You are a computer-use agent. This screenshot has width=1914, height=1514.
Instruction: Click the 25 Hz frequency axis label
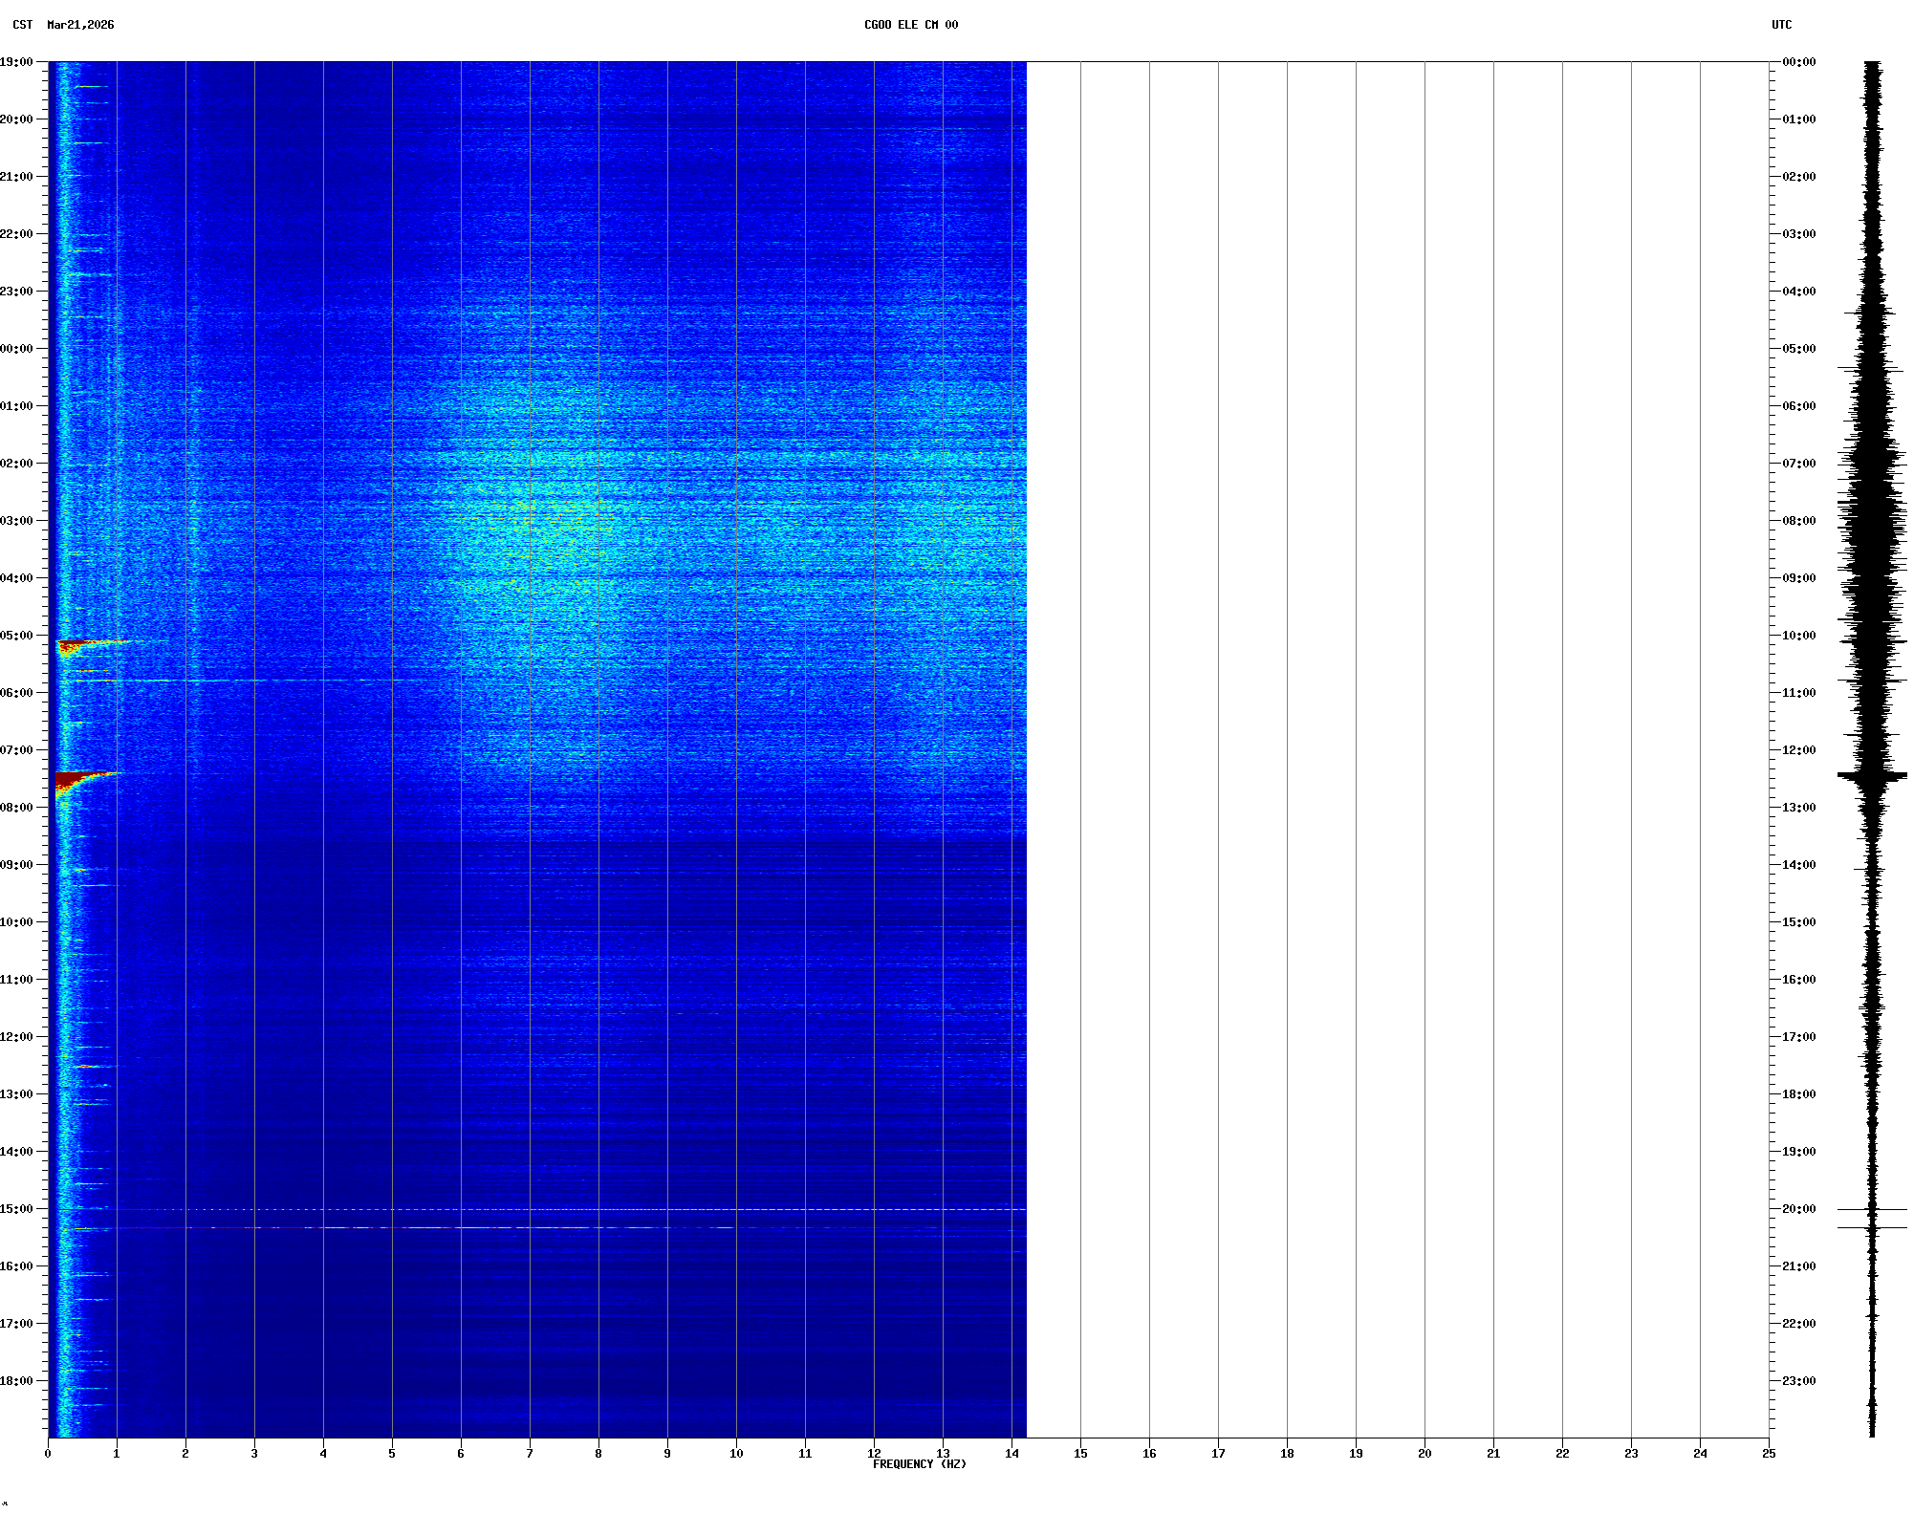(1769, 1454)
